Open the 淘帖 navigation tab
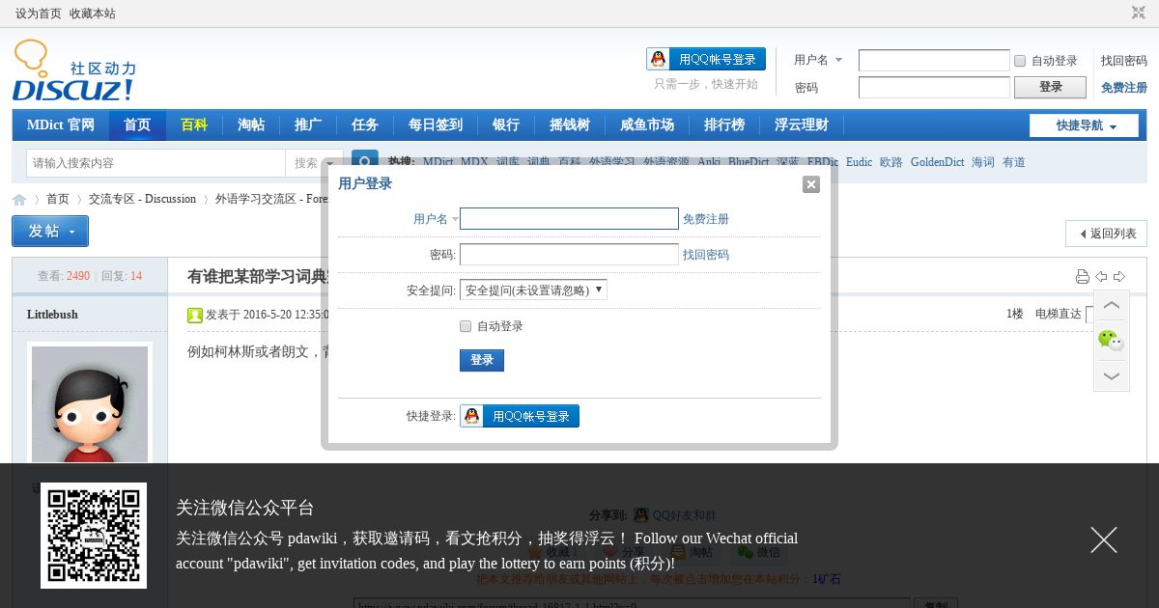The width and height of the screenshot is (1159, 608). pyautogui.click(x=251, y=125)
